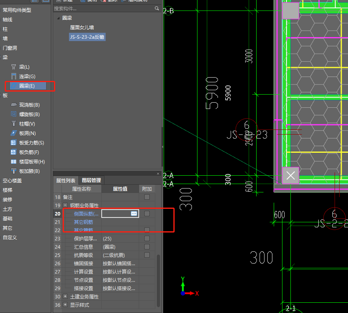Expand the 显示样式 property group
Viewport: 348px width, 313px height.
tap(65, 305)
